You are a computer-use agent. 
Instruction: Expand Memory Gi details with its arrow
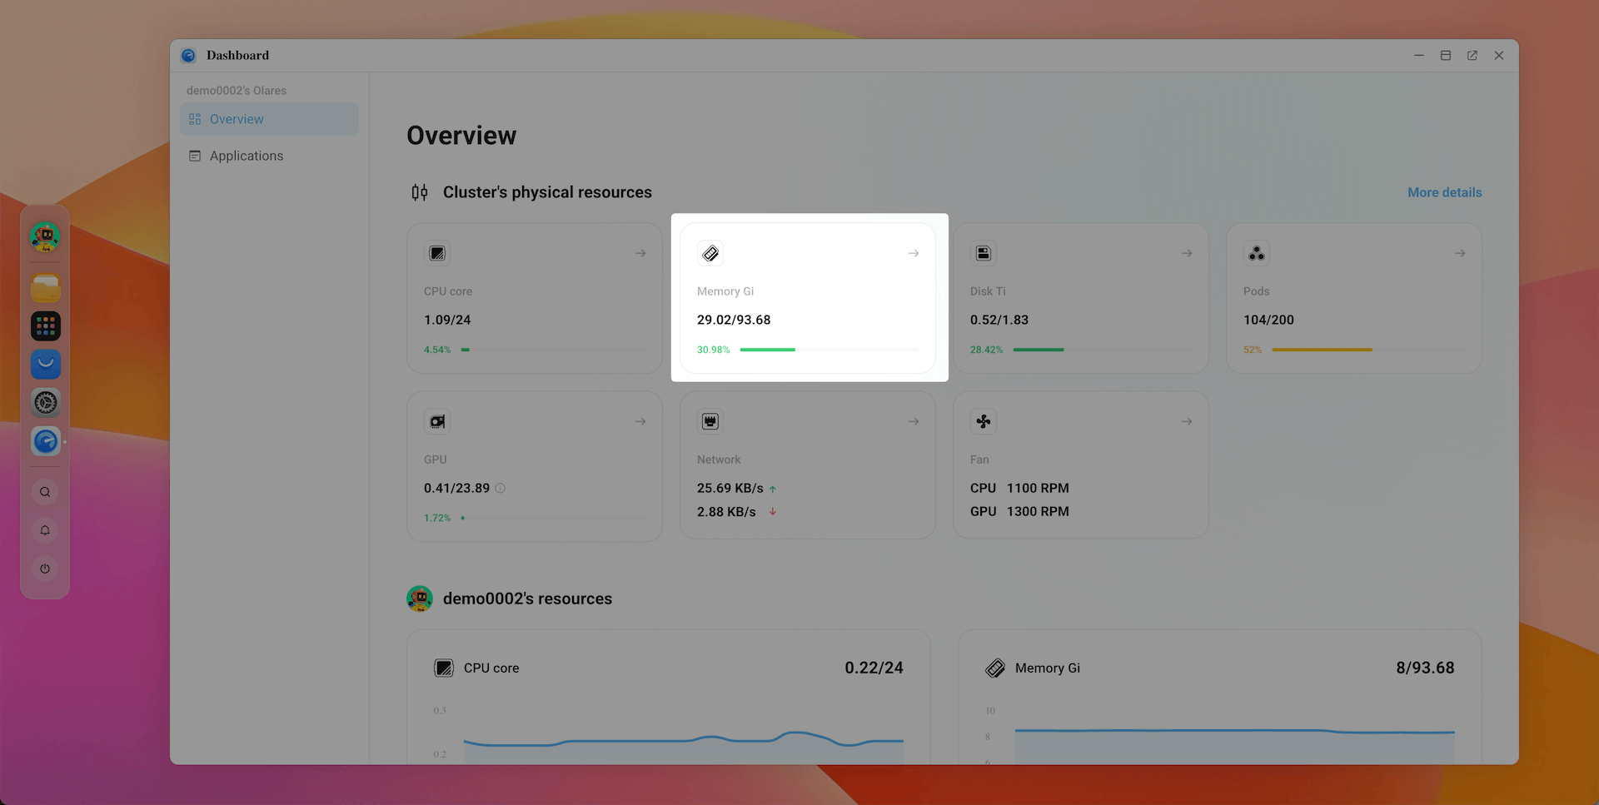point(914,253)
